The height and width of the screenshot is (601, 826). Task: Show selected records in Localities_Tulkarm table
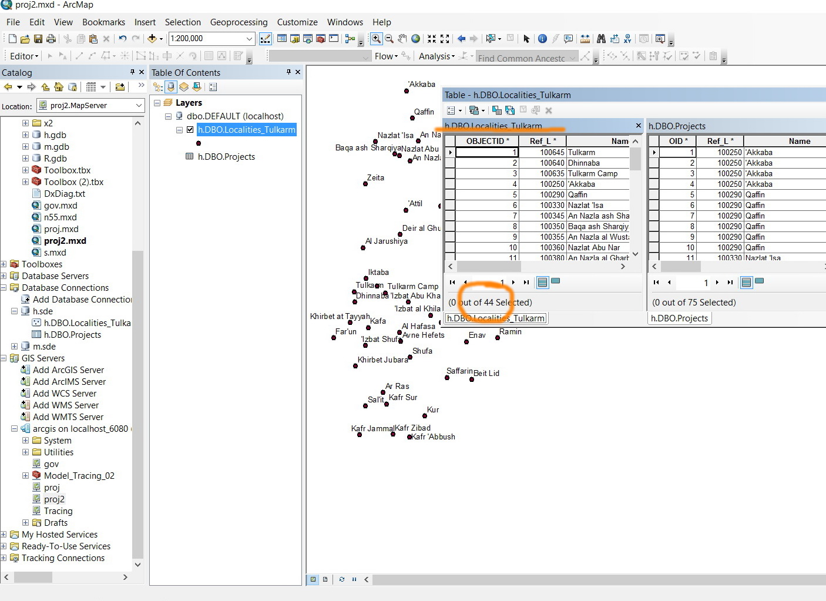point(556,281)
